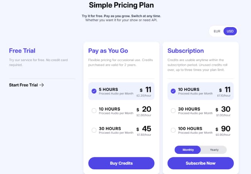Image resolution: width=251 pixels, height=174 pixels.
Task: Pick the 100 HOURS subscription radio button
Action: click(x=173, y=130)
